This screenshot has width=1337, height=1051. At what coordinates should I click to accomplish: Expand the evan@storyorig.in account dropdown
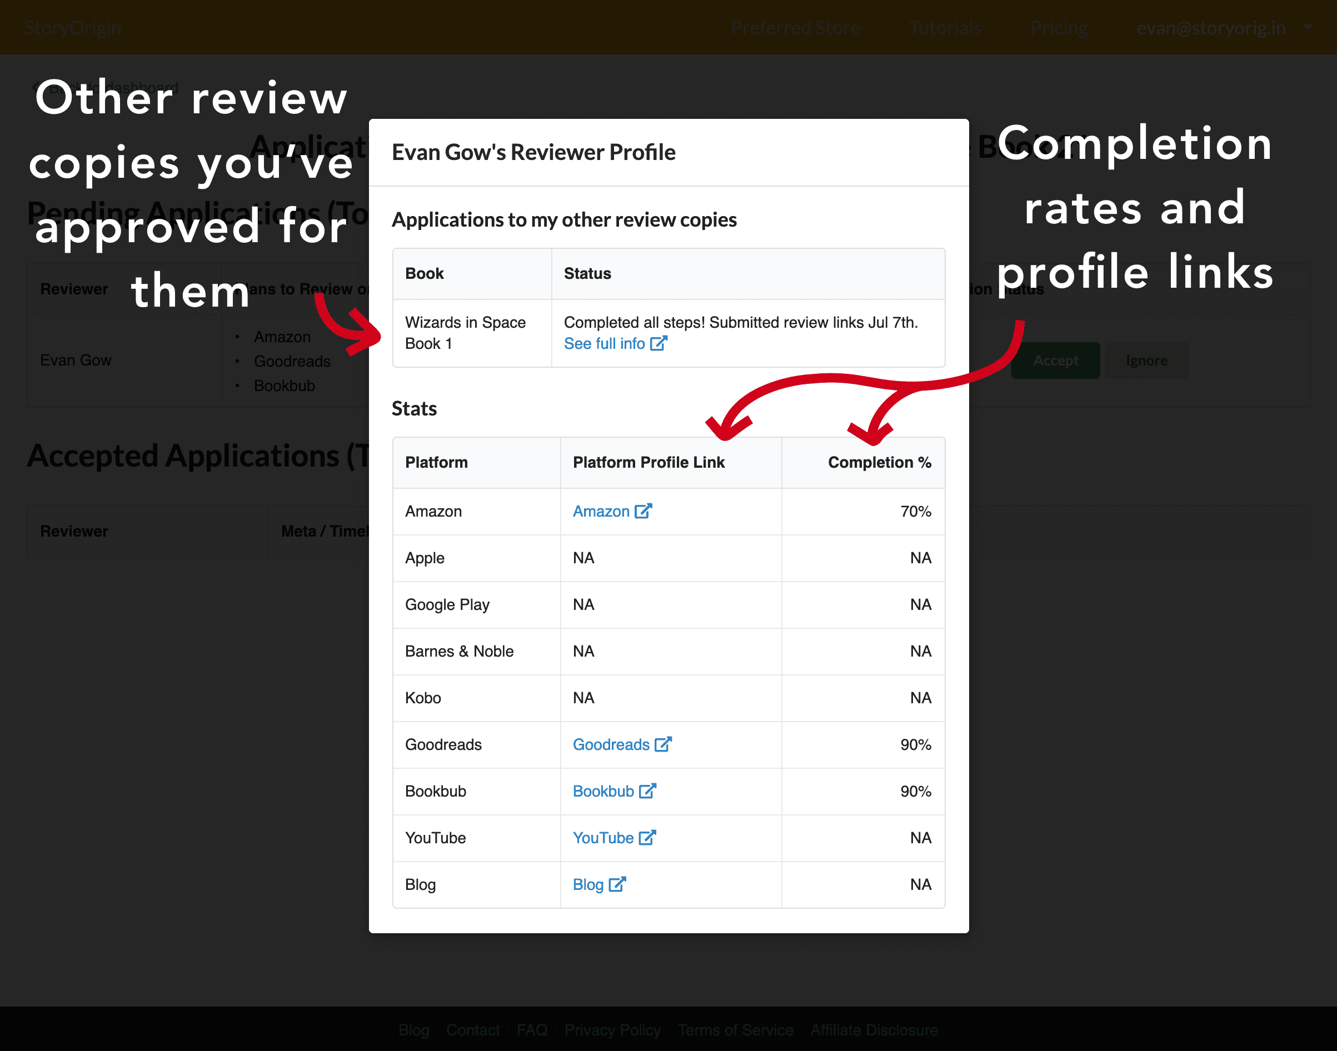click(x=1308, y=27)
